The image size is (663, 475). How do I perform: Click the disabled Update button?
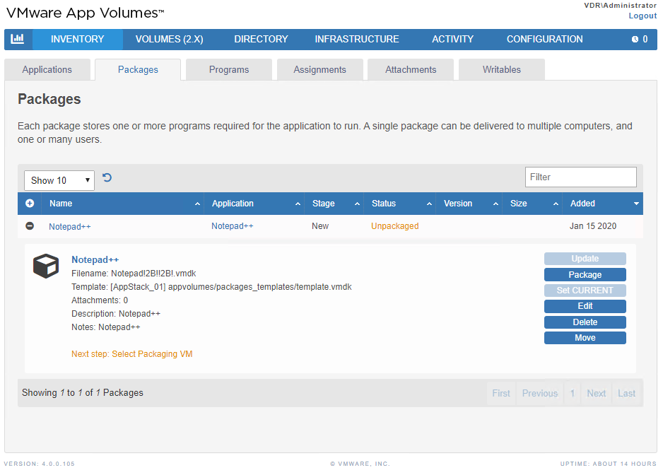click(585, 259)
